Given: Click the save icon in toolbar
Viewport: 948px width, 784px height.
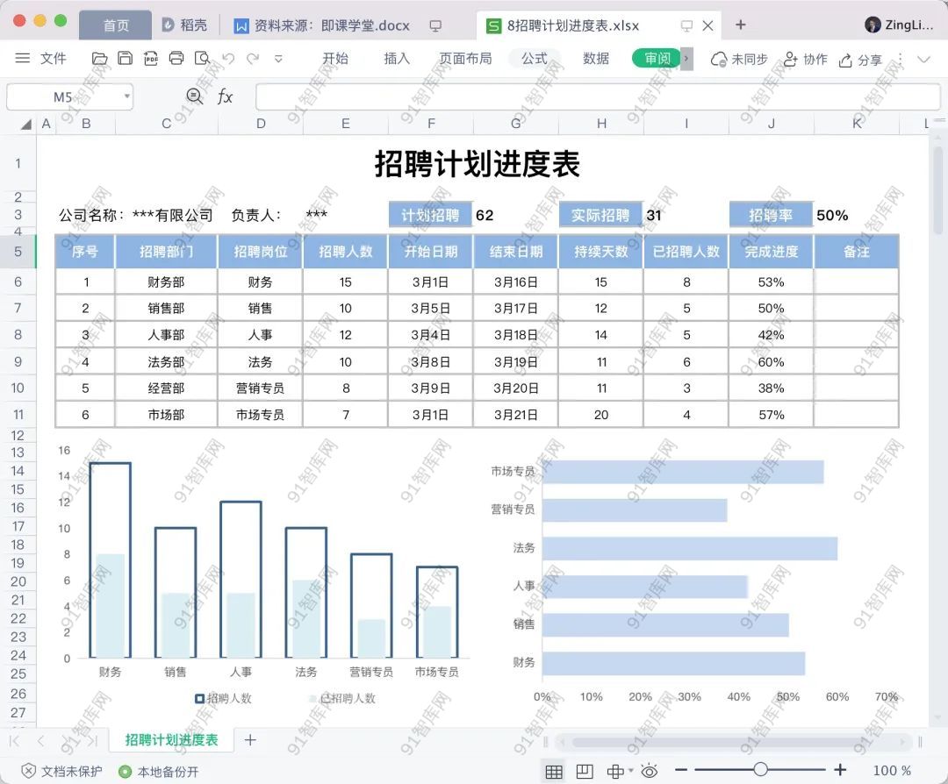Looking at the screenshot, I should [x=126, y=59].
